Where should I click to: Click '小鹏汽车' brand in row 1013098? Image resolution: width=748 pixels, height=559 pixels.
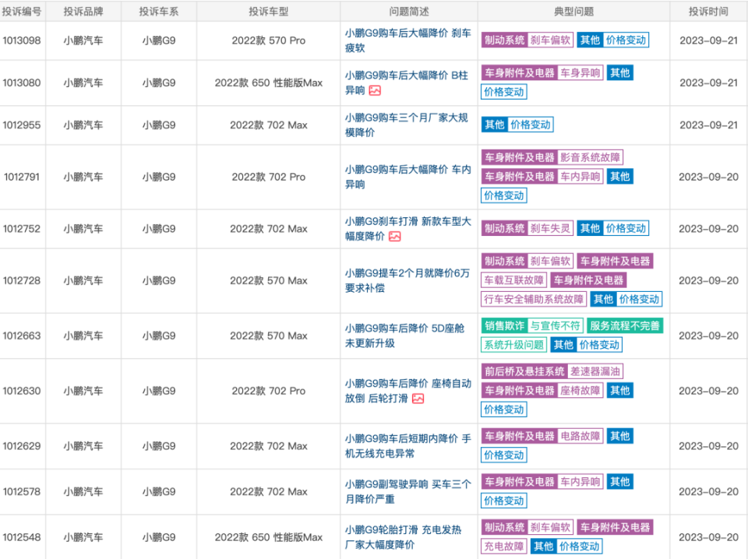(83, 40)
